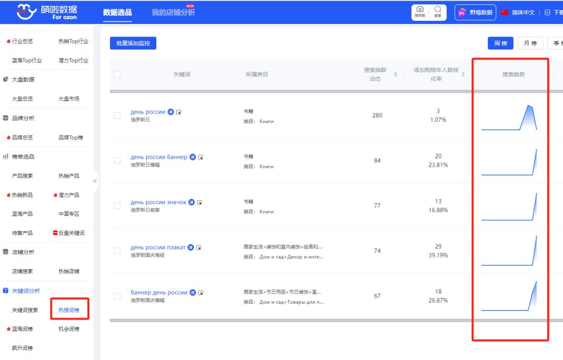Switch to 数据选品 tab

click(117, 12)
